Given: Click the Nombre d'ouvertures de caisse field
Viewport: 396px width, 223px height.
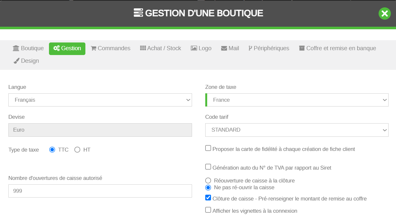Looking at the screenshot, I should click(x=100, y=191).
